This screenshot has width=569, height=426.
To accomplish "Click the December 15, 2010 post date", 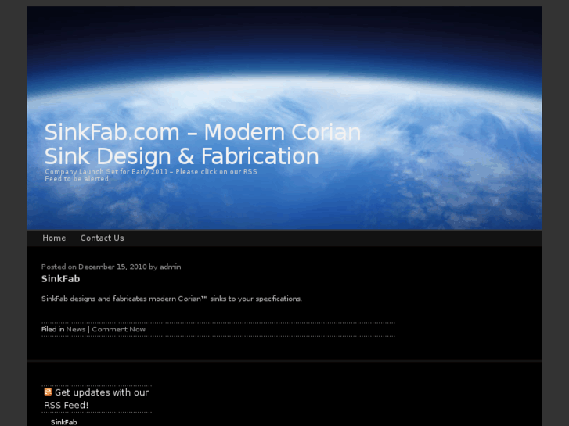I will pyautogui.click(x=113, y=267).
